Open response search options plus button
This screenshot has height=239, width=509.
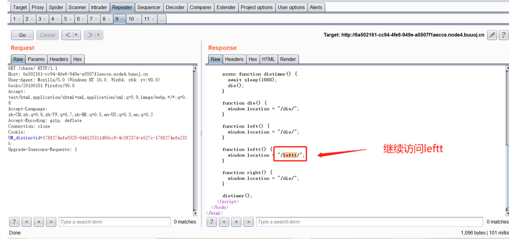[236, 222]
